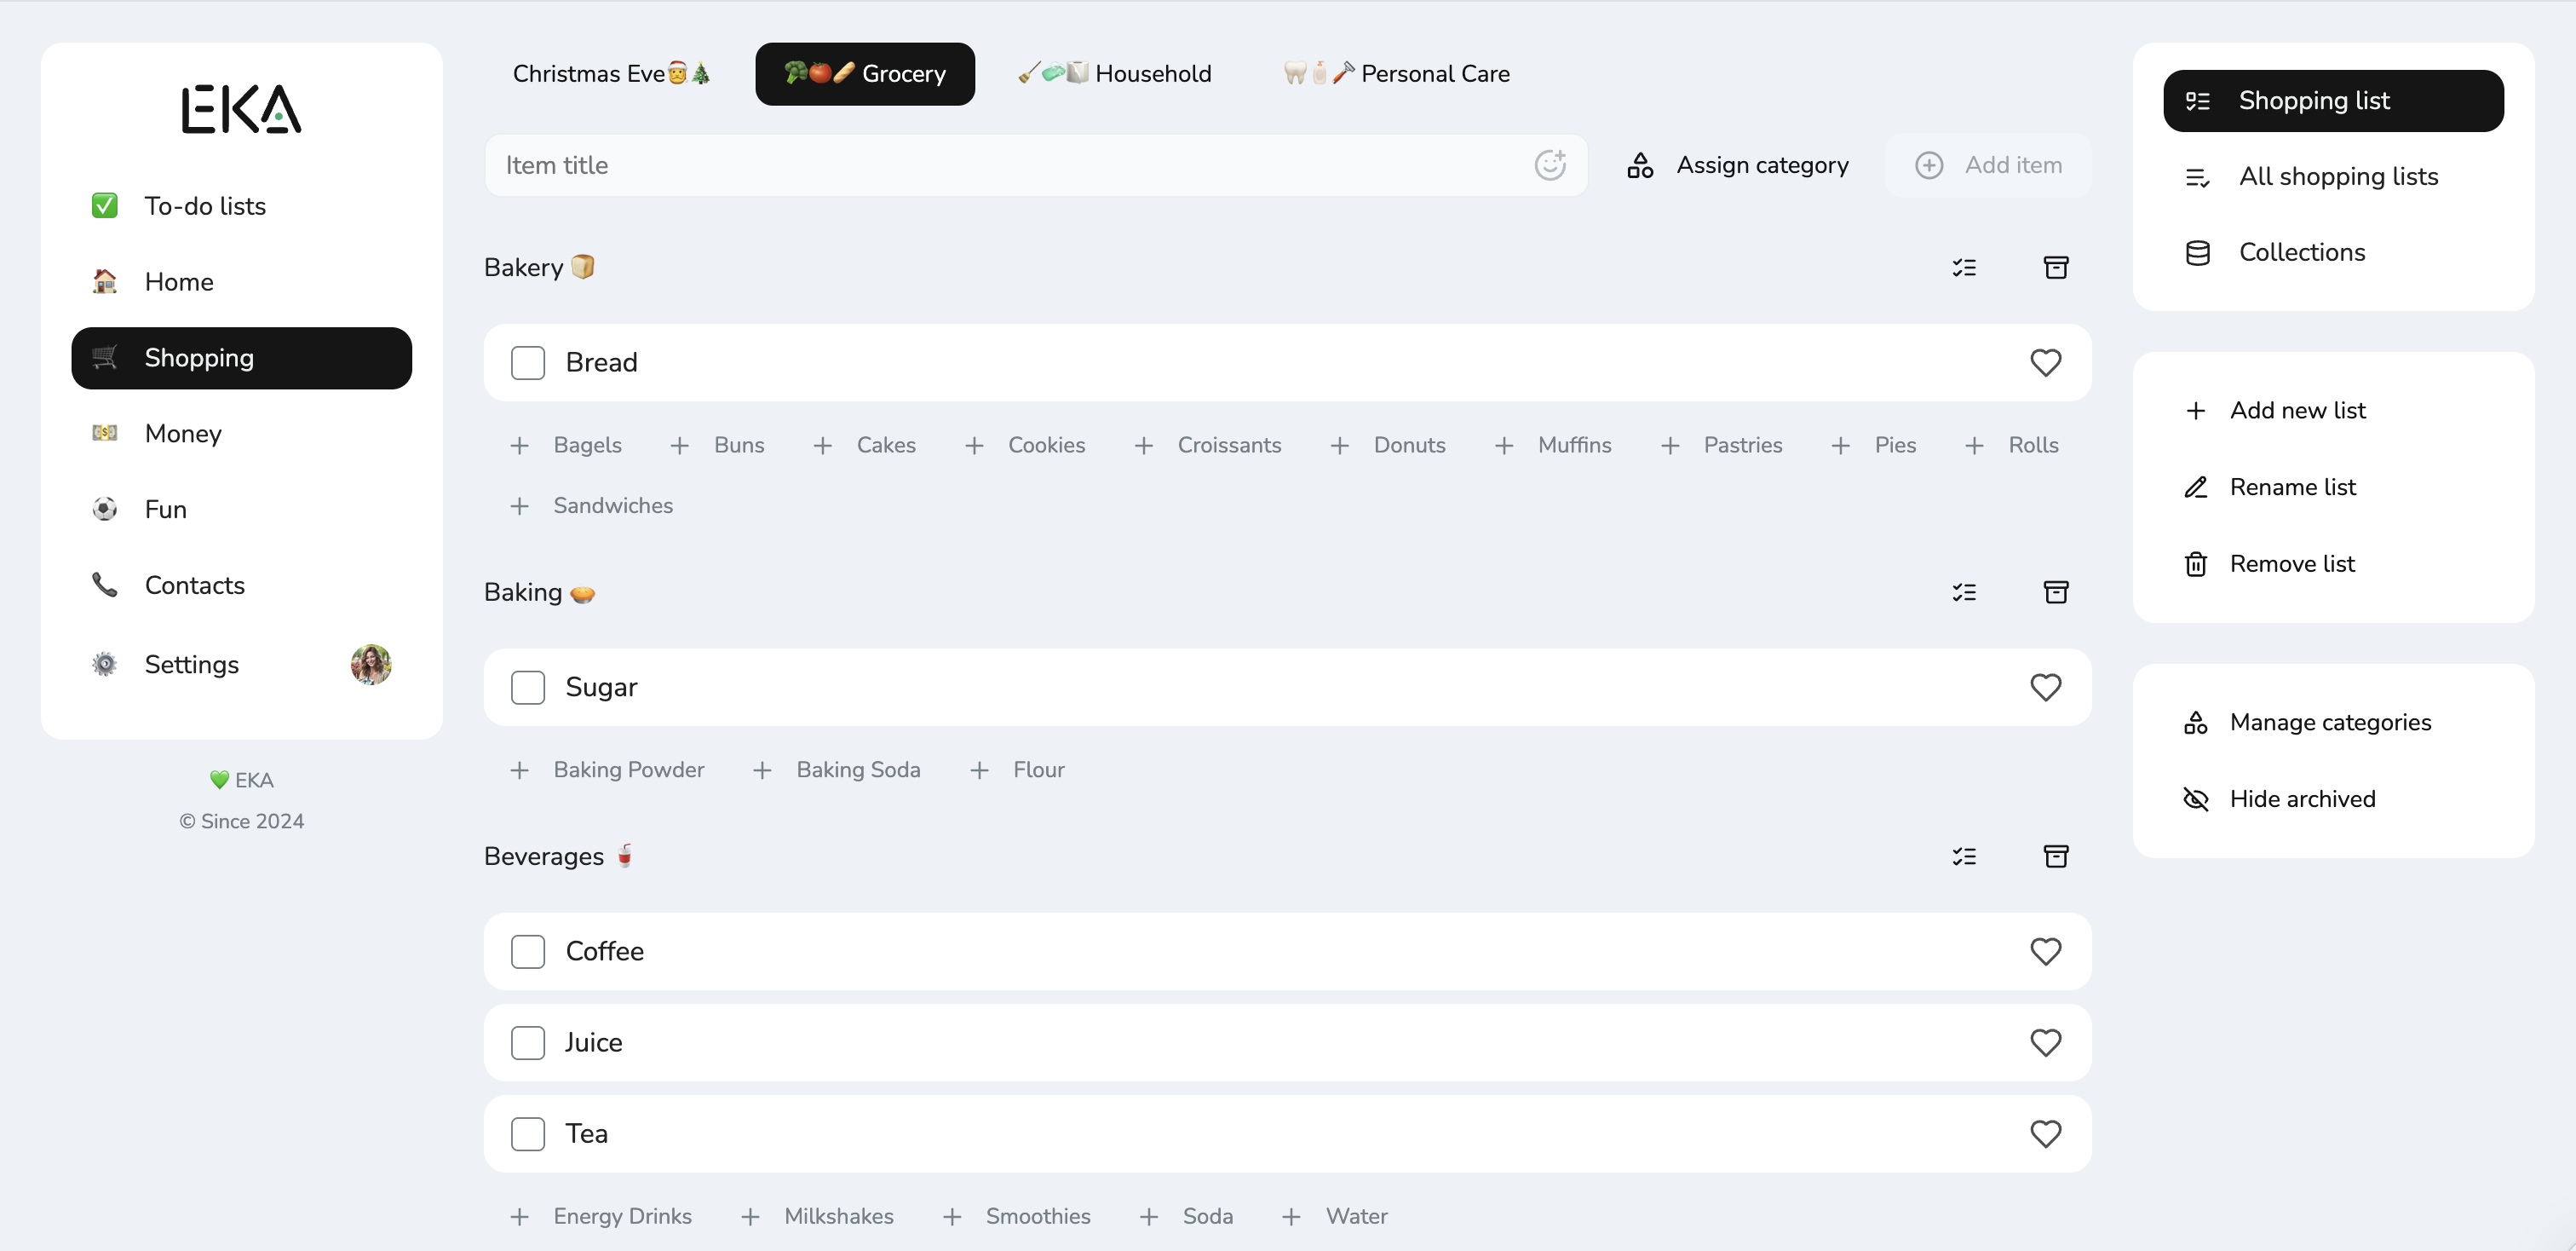2576x1251 pixels.
Task: Open Collections view
Action: tap(2333, 252)
